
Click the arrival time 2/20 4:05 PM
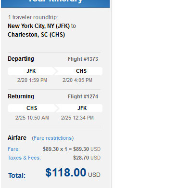(x=77, y=80)
